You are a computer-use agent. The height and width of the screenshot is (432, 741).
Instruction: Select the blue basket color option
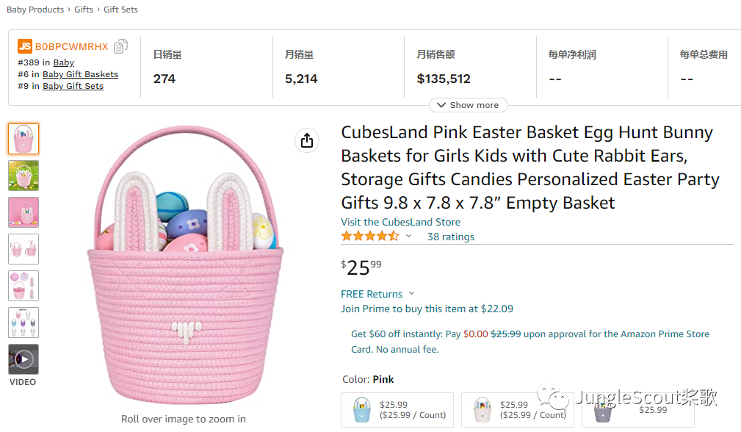397,410
